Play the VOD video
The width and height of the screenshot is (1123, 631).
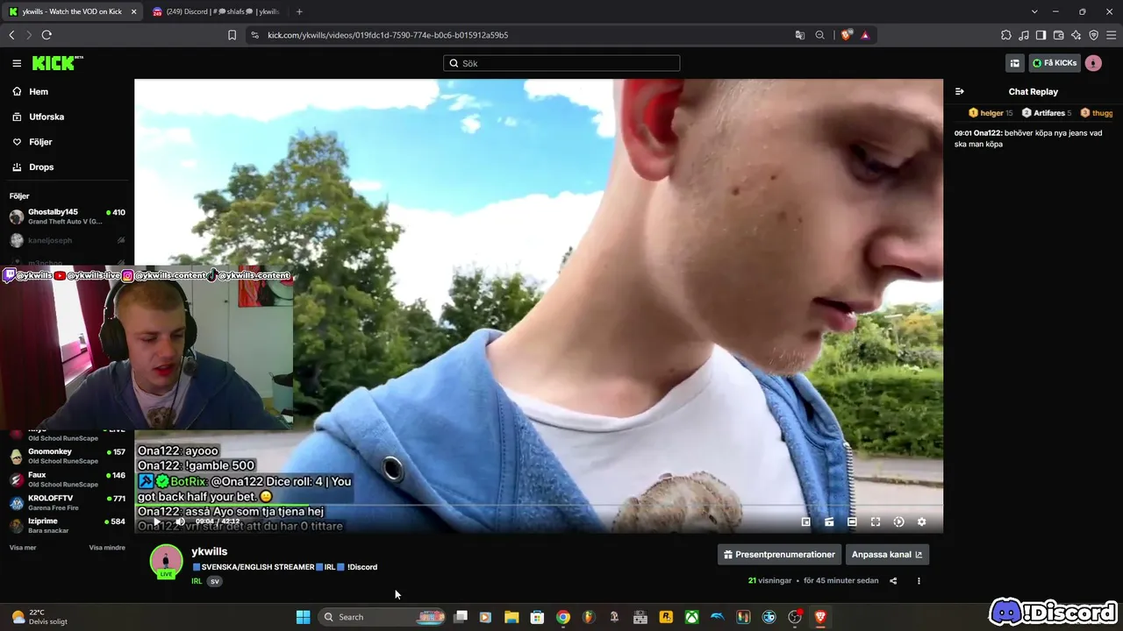(157, 521)
